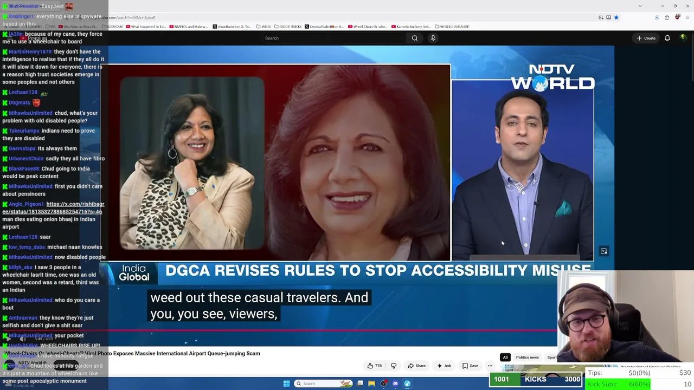Open browser downloads

657,17
